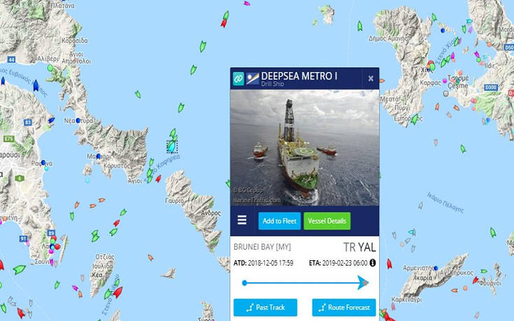Click the Marshall Islands flag icon

coord(252,78)
